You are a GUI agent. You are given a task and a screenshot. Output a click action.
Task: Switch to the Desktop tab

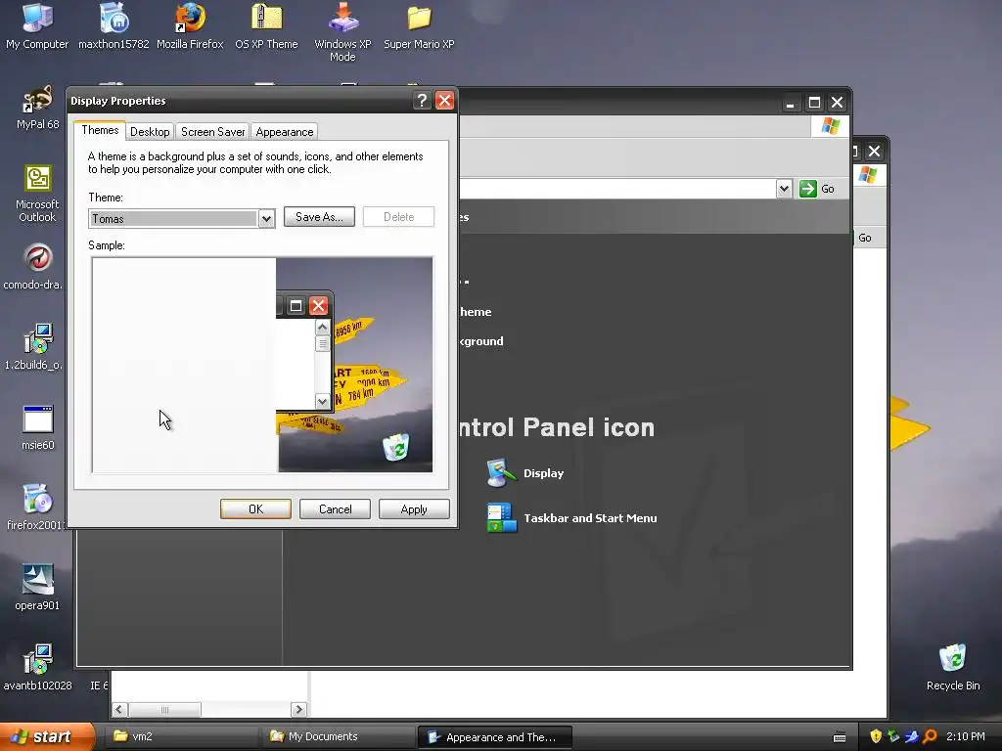point(150,132)
